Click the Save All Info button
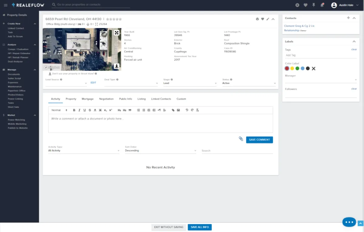 pos(200,227)
